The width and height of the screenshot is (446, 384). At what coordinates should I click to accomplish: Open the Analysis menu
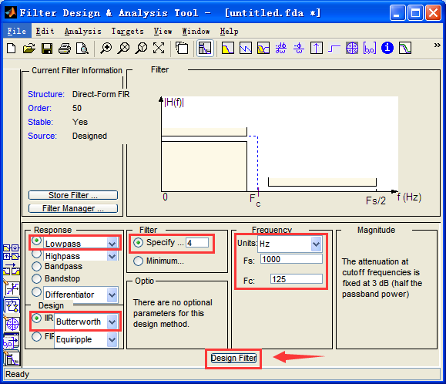pyautogui.click(x=82, y=31)
